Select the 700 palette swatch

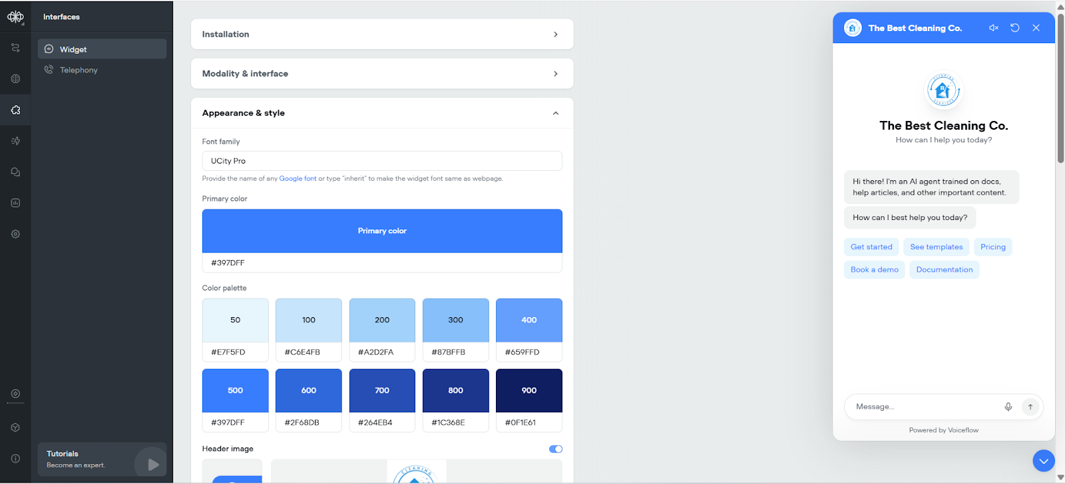pos(382,390)
